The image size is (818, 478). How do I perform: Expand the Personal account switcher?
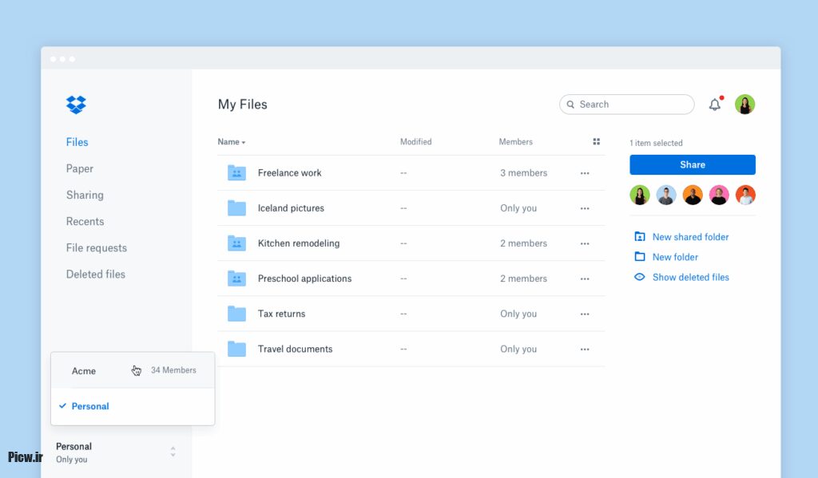173,452
